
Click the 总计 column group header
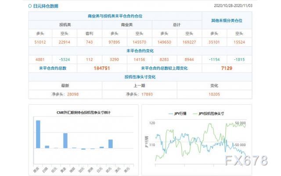177,25
